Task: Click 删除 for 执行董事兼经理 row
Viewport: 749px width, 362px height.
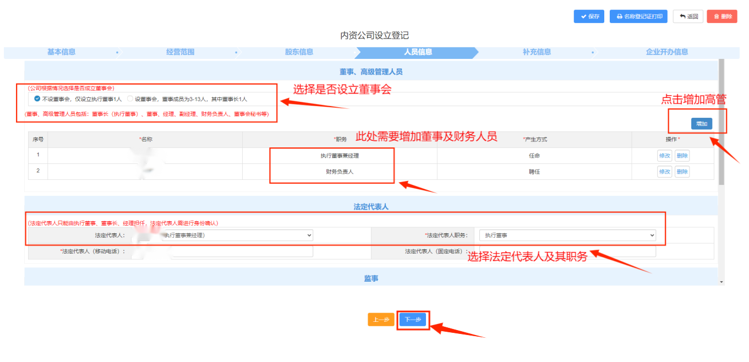Action: 682,156
